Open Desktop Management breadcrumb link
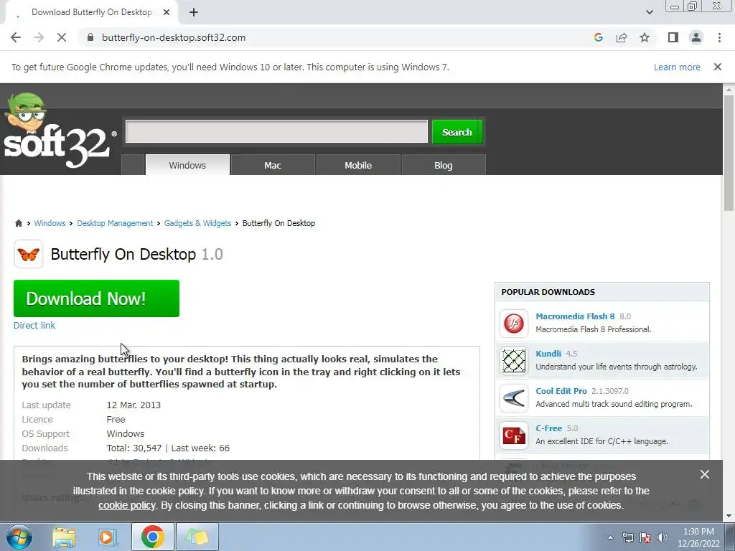The width and height of the screenshot is (735, 551). tap(115, 223)
